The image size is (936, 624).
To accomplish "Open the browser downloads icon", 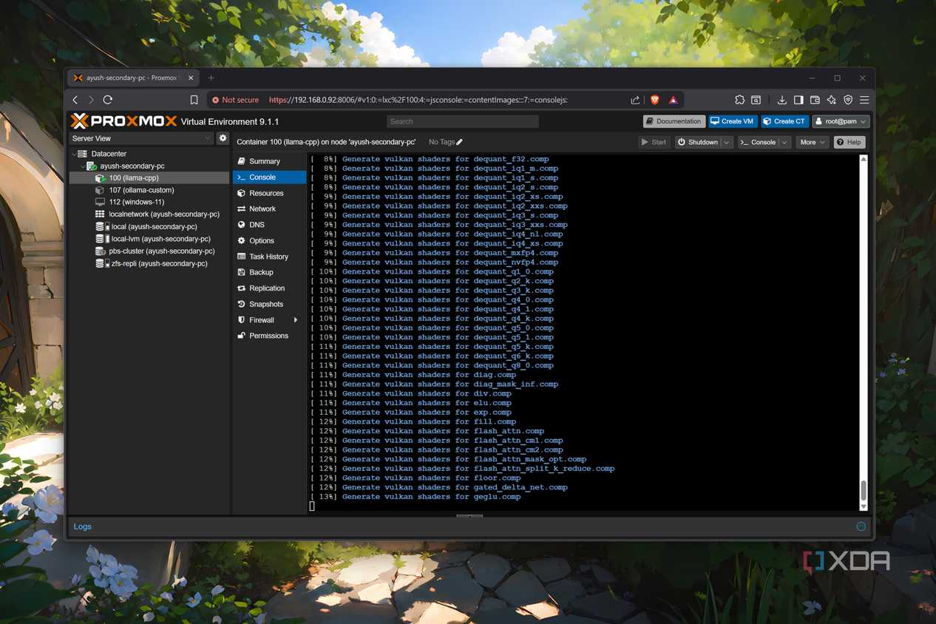I will 781,100.
